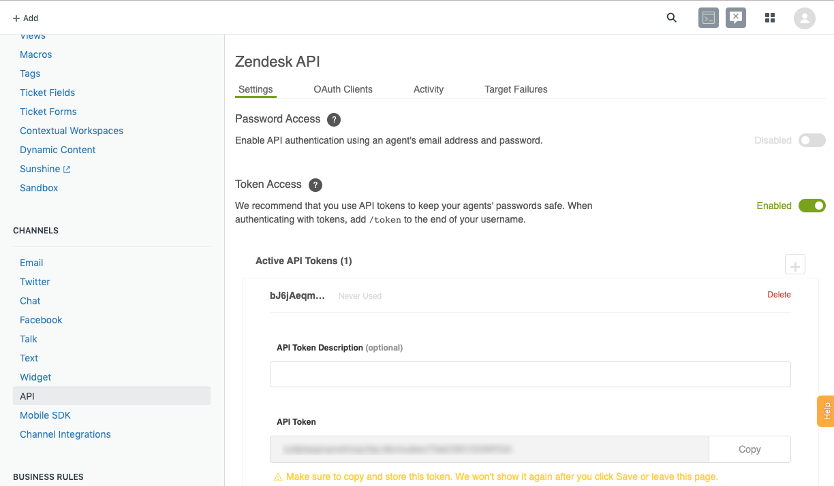Open the chat notifications icon in top bar
This screenshot has height=486, width=834.
[736, 18]
